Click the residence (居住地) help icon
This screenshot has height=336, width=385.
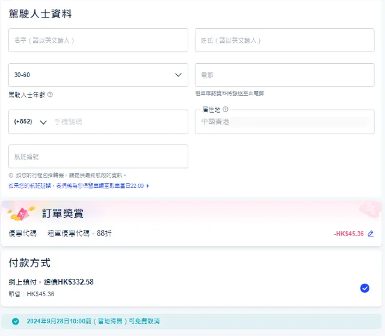coord(226,109)
